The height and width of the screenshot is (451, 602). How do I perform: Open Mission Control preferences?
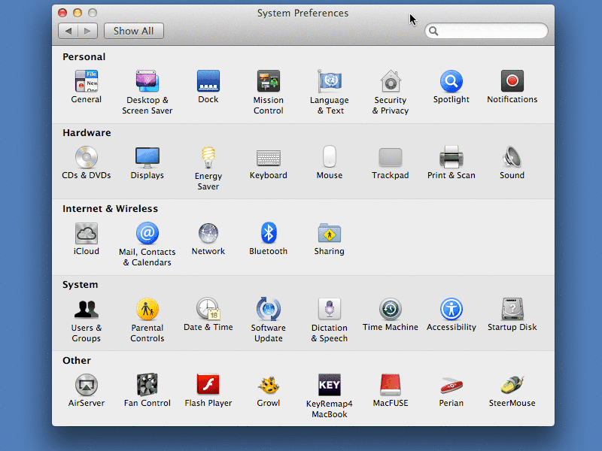pyautogui.click(x=269, y=82)
